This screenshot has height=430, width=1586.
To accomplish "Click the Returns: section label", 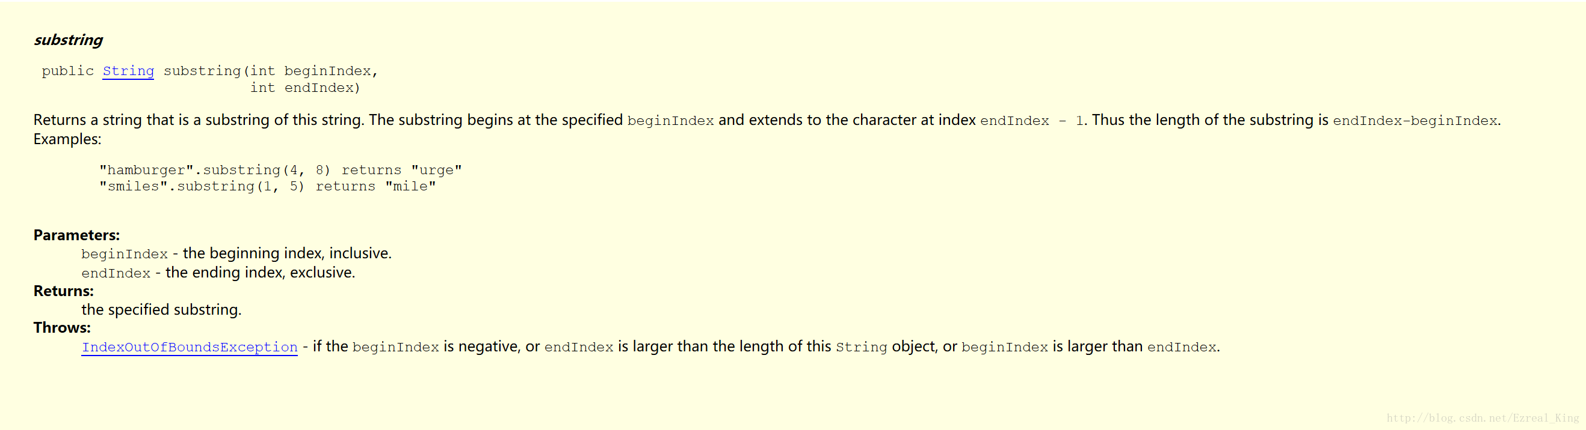I will pos(63,291).
